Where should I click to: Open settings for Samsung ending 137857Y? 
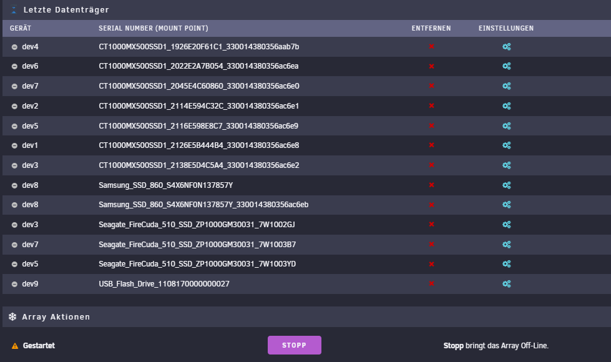pyautogui.click(x=507, y=185)
